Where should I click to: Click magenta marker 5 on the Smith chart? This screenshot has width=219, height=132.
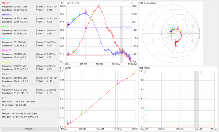(x=178, y=29)
